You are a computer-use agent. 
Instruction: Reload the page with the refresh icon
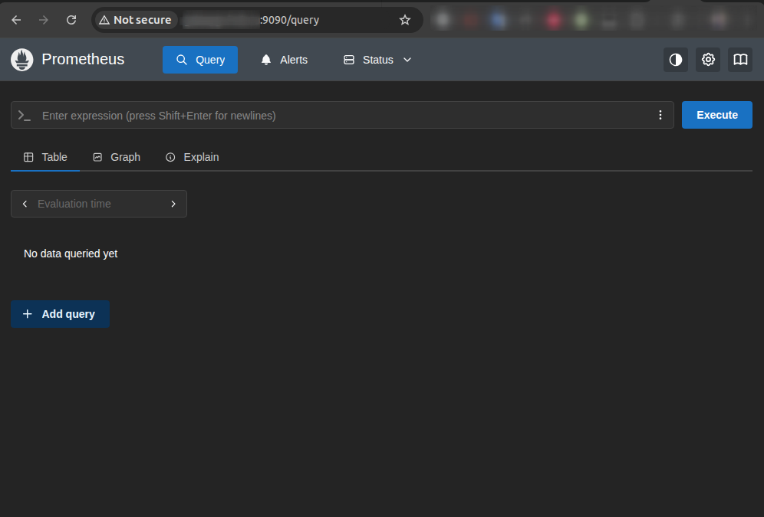pyautogui.click(x=71, y=20)
